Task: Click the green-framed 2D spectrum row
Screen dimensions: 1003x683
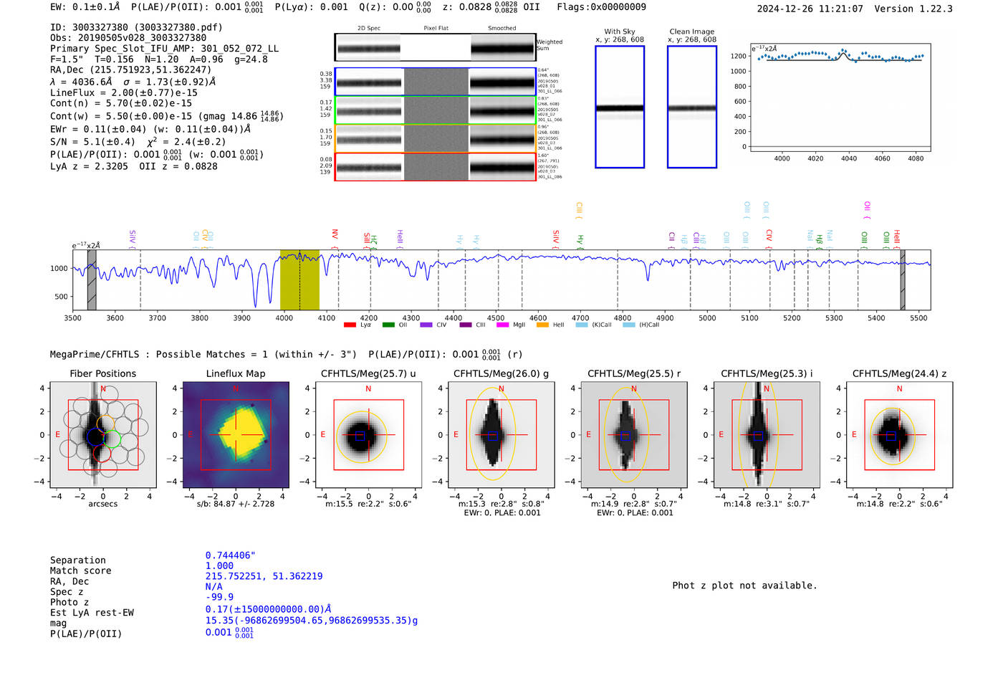Action: coord(436,110)
